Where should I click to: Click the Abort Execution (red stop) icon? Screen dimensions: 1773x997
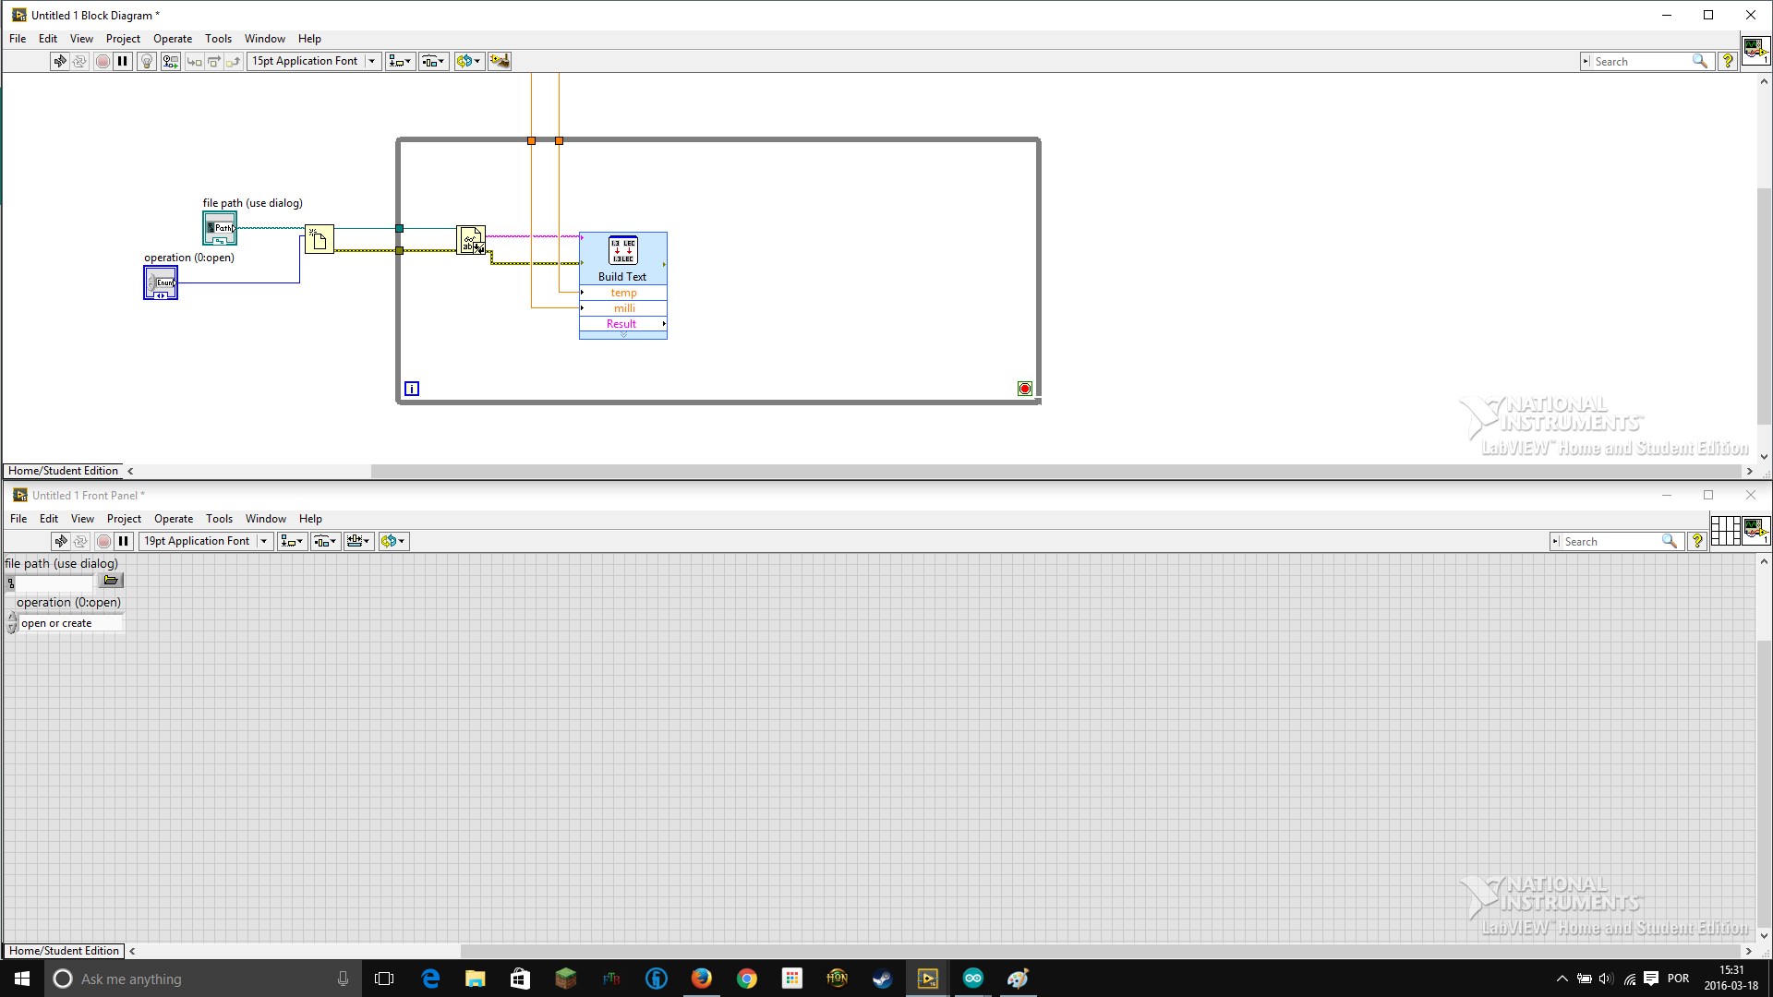coord(103,61)
